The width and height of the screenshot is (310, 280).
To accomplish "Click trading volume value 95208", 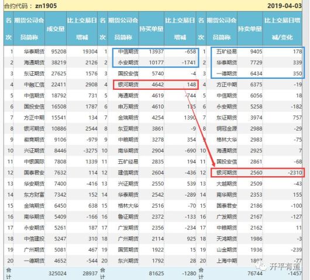I will (58, 52).
